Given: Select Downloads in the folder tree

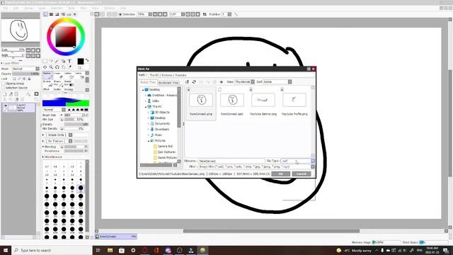Looking at the screenshot, I should tap(162, 129).
